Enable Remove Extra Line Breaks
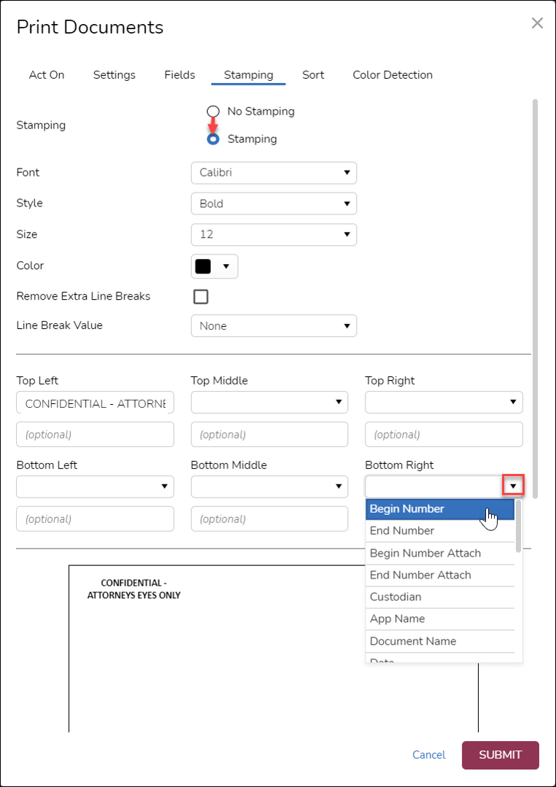The height and width of the screenshot is (787, 556). coord(201,296)
